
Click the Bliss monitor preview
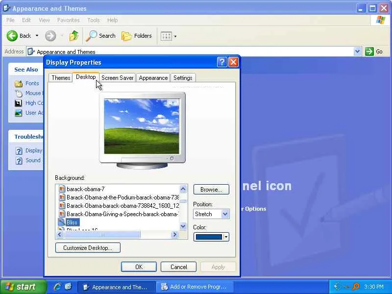pos(142,126)
